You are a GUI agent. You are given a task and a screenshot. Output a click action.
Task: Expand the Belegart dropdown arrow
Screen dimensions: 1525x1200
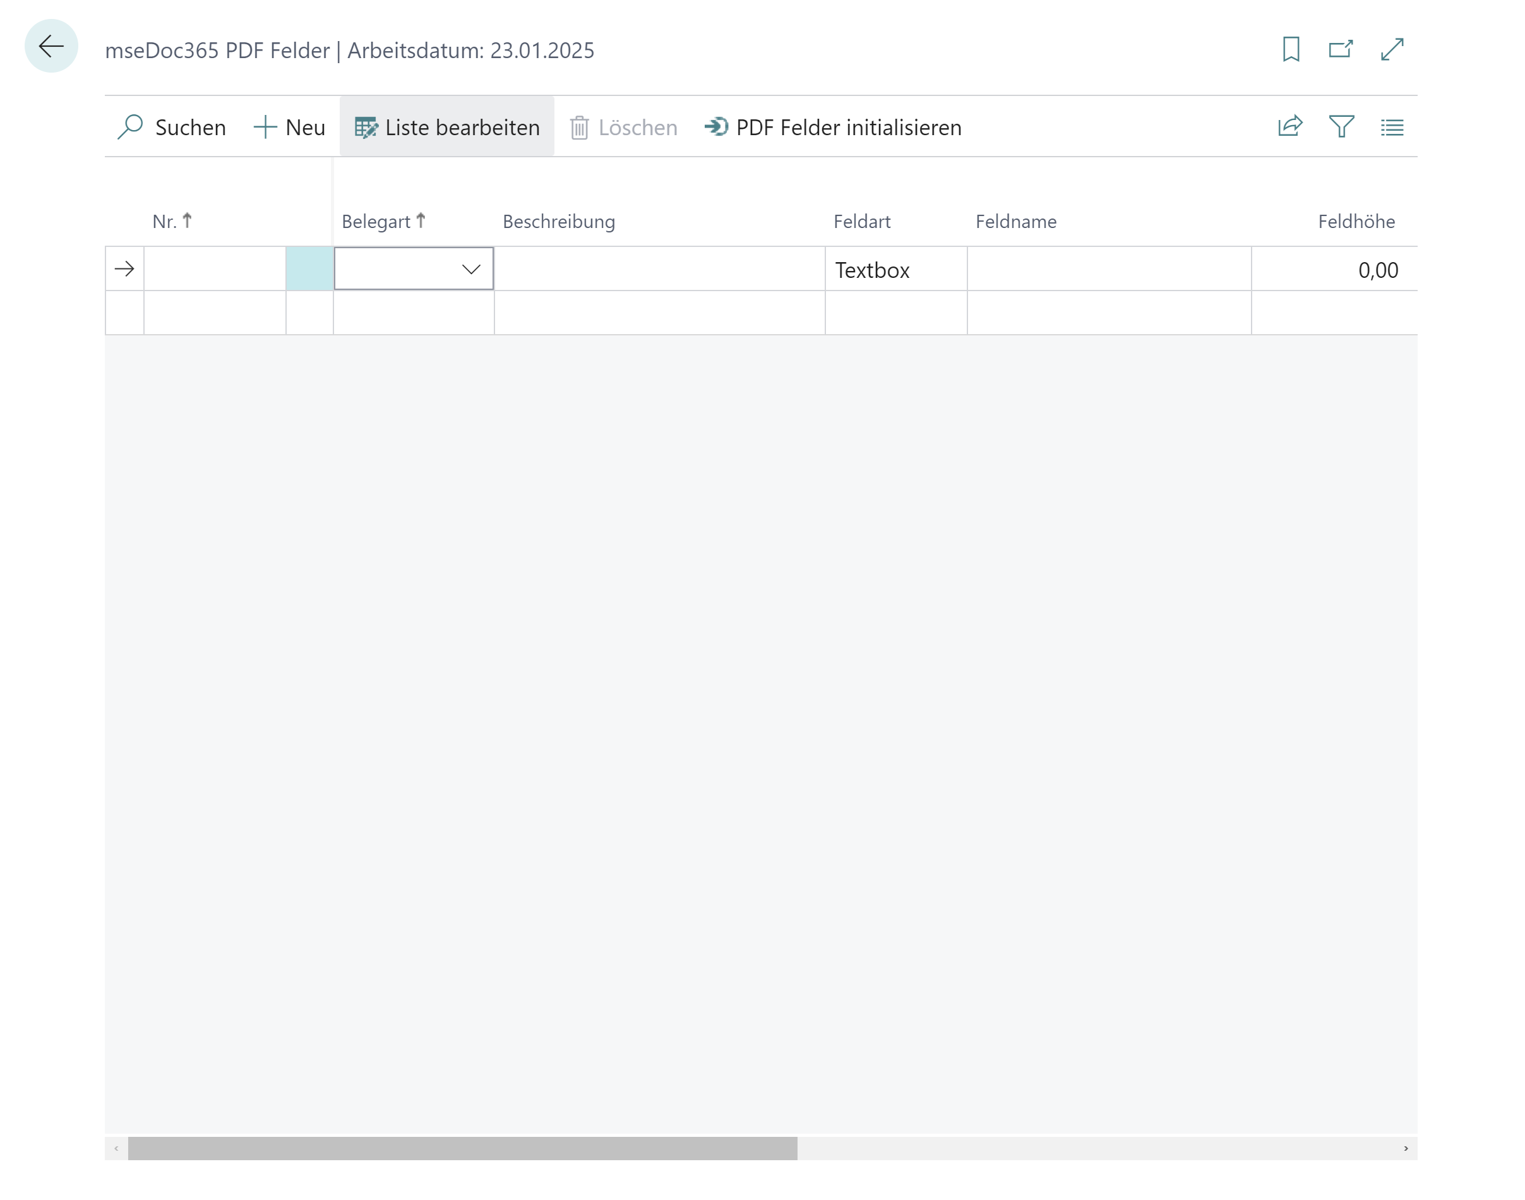(470, 269)
